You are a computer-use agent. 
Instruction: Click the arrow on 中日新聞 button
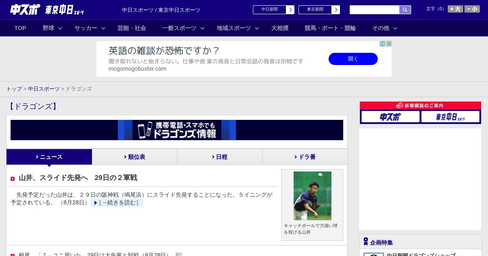(290, 10)
